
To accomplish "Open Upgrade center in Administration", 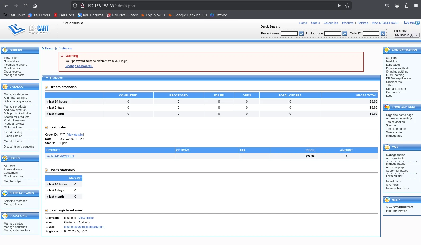I will (396, 89).
